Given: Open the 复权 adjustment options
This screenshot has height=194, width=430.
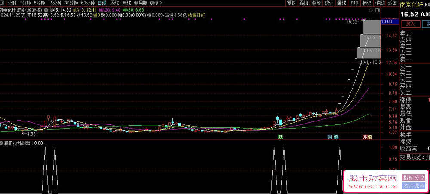Looking at the screenshot, I should (292, 3).
